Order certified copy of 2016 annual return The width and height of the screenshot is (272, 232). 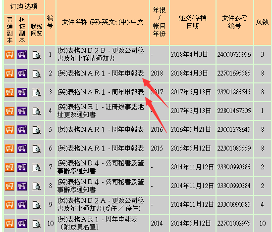click(22, 130)
